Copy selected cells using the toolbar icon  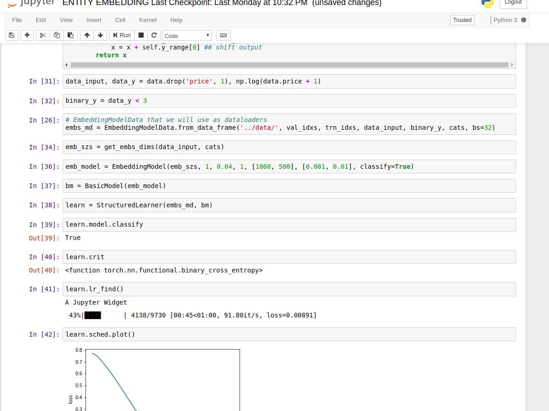point(57,35)
